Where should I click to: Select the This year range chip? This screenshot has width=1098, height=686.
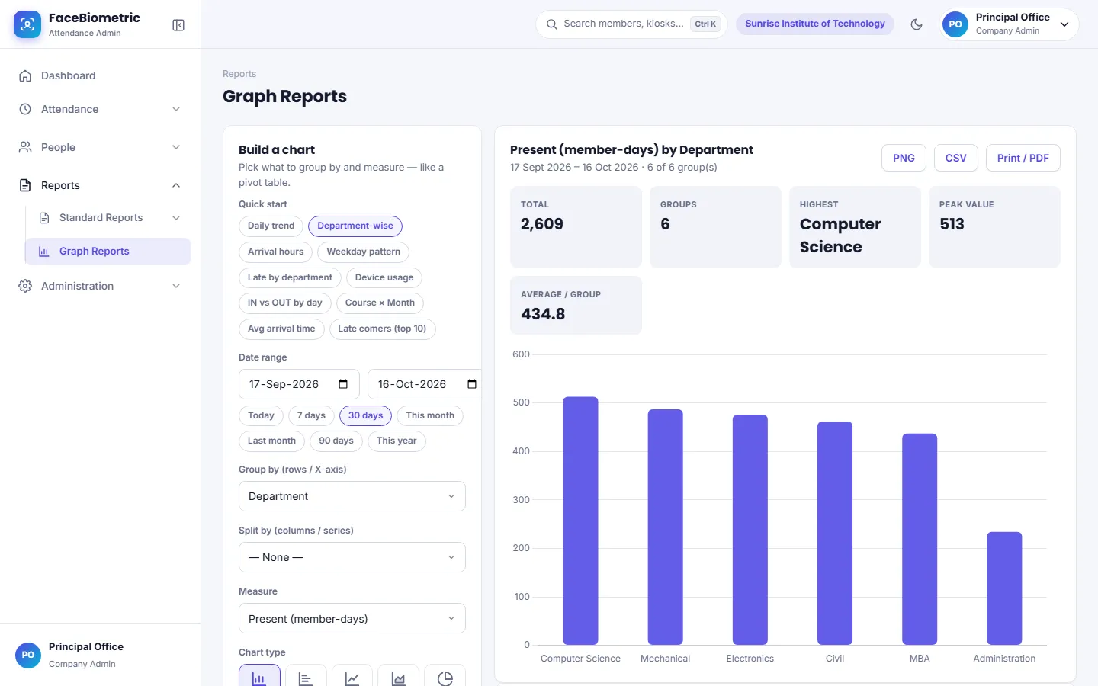(x=396, y=441)
